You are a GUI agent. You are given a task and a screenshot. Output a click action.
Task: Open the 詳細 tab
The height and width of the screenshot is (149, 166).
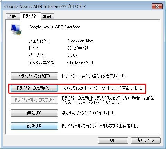[x=47, y=17]
